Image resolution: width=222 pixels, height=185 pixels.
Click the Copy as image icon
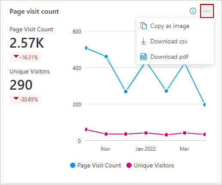pyautogui.click(x=144, y=26)
